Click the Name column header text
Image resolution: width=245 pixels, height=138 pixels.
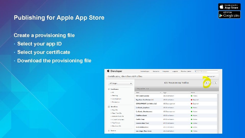(x=138, y=93)
